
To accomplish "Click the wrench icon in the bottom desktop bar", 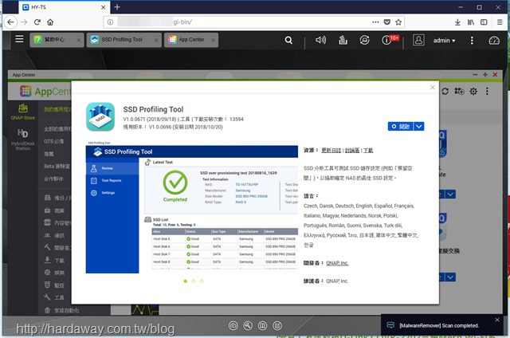I will point(248,325).
